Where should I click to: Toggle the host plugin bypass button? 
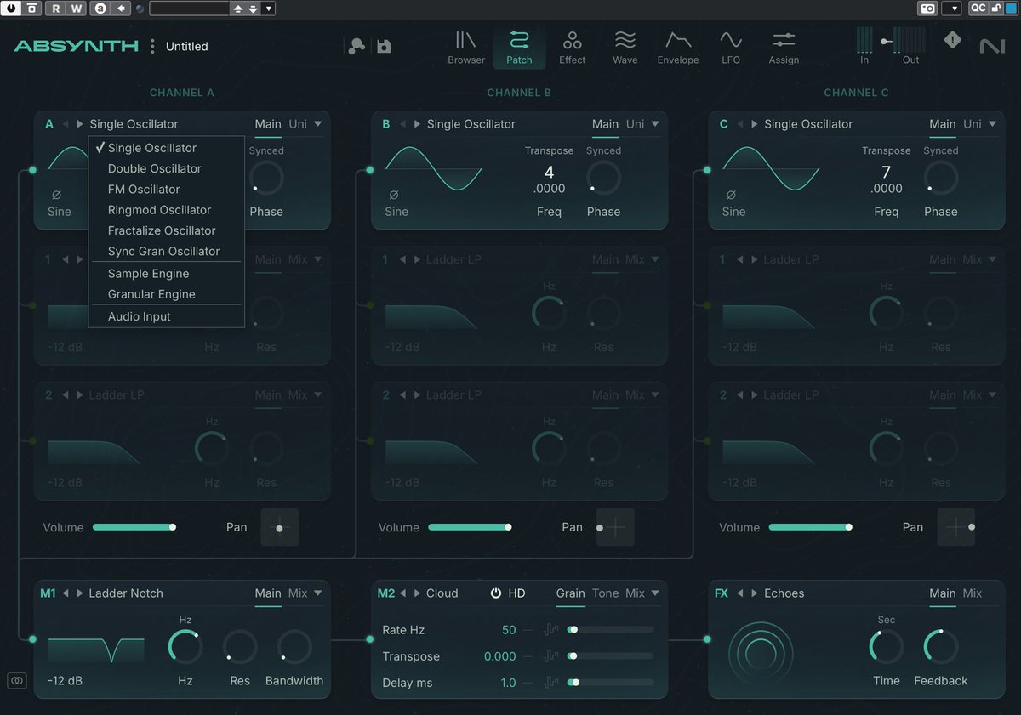[x=12, y=9]
